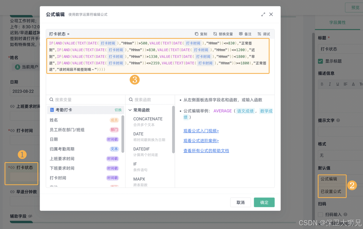Click the 确定 button
The width and height of the screenshot is (363, 229).
click(x=264, y=202)
